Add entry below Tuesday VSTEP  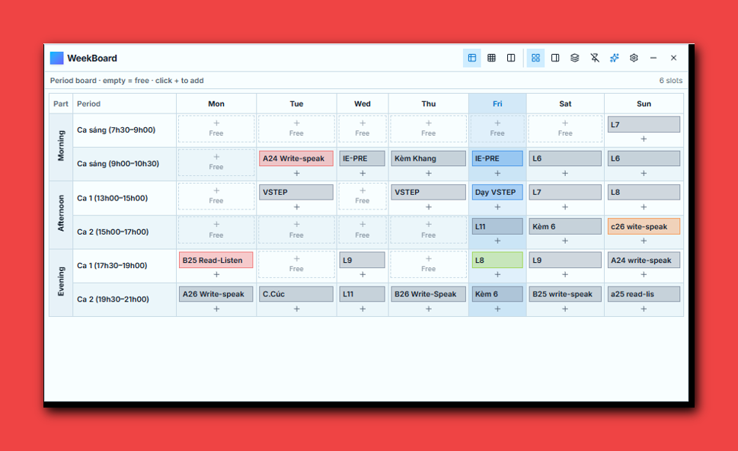pos(296,207)
